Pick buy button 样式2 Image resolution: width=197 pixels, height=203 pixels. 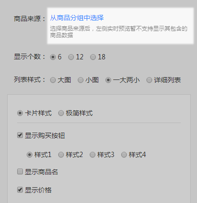61,155
